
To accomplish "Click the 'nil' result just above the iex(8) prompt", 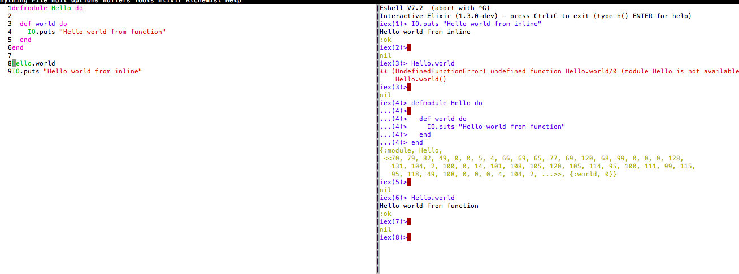I will click(385, 229).
